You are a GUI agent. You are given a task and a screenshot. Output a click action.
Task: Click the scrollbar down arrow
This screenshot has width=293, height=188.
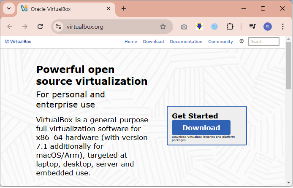(x=288, y=183)
